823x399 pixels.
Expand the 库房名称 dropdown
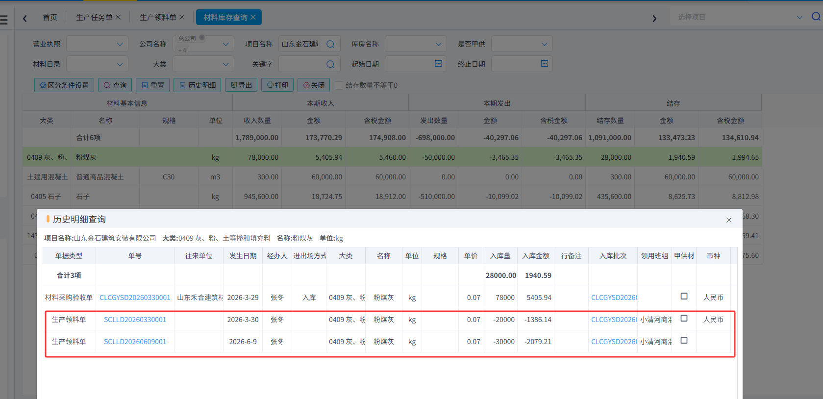(x=438, y=44)
